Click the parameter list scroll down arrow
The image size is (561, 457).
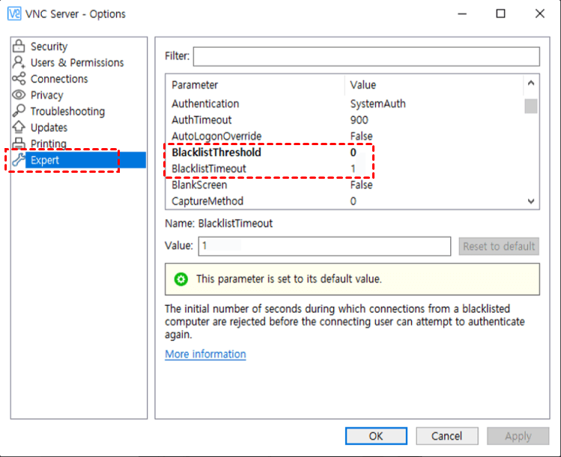point(531,201)
